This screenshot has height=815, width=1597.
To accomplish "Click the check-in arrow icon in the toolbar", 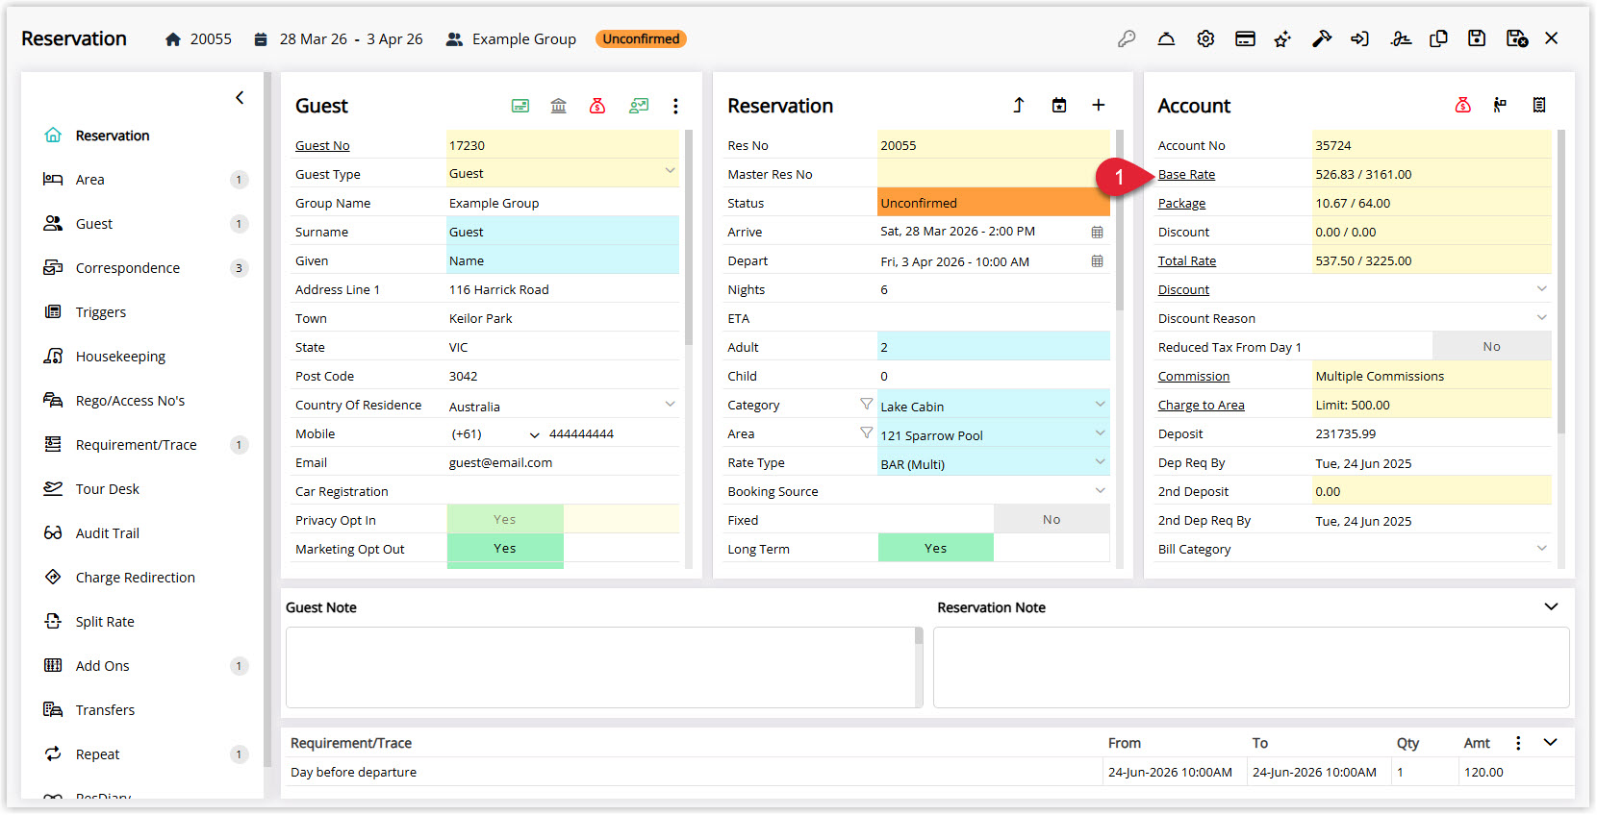I will tap(1359, 38).
